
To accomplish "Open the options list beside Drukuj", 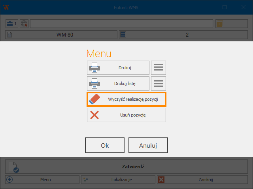I will pos(159,68).
